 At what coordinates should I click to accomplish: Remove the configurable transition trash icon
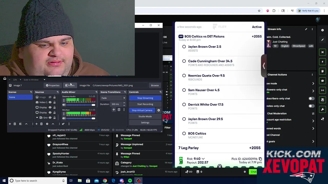point(119,110)
